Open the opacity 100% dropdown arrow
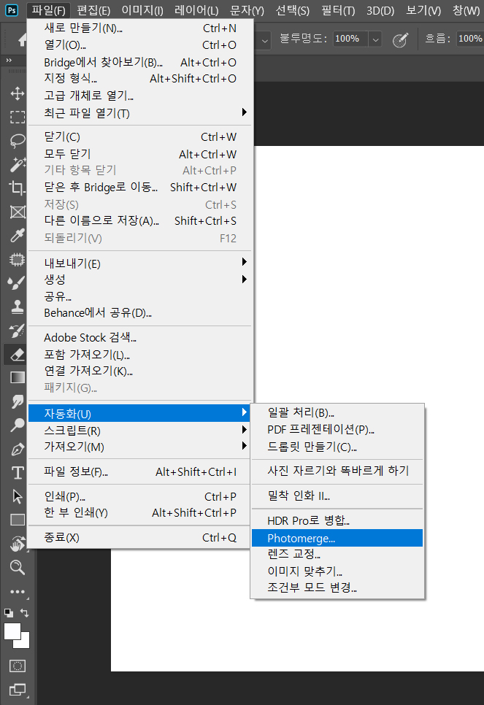 [x=375, y=40]
